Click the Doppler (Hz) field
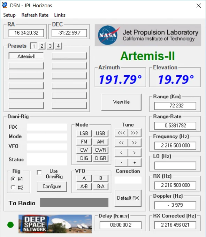This screenshot has width=206, height=237. (x=175, y=205)
